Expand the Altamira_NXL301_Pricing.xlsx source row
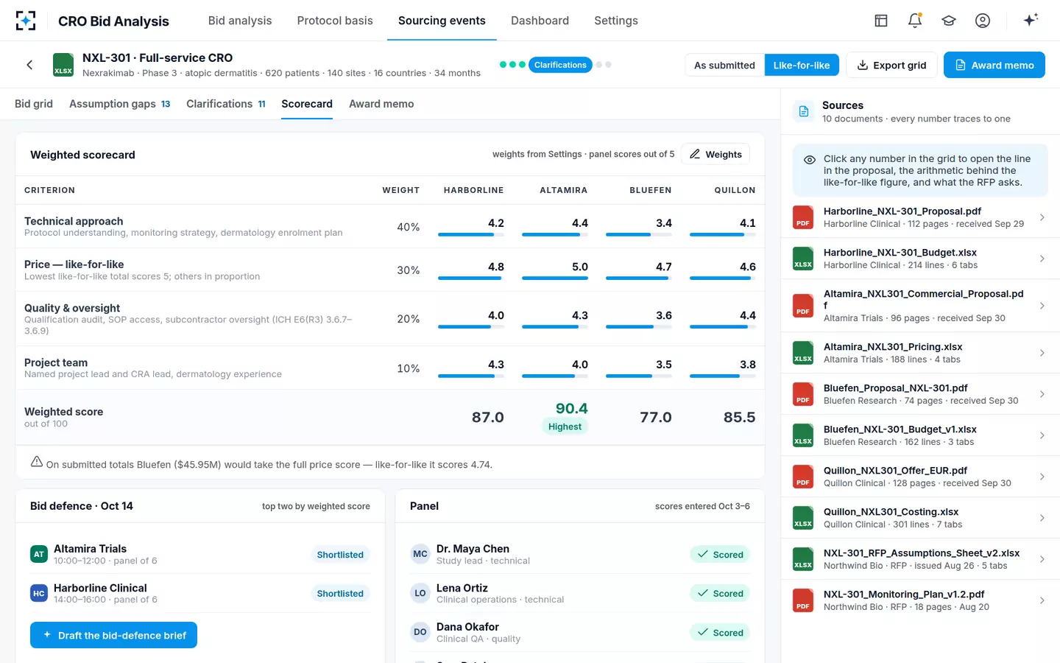1060x663 pixels. (x=920, y=353)
